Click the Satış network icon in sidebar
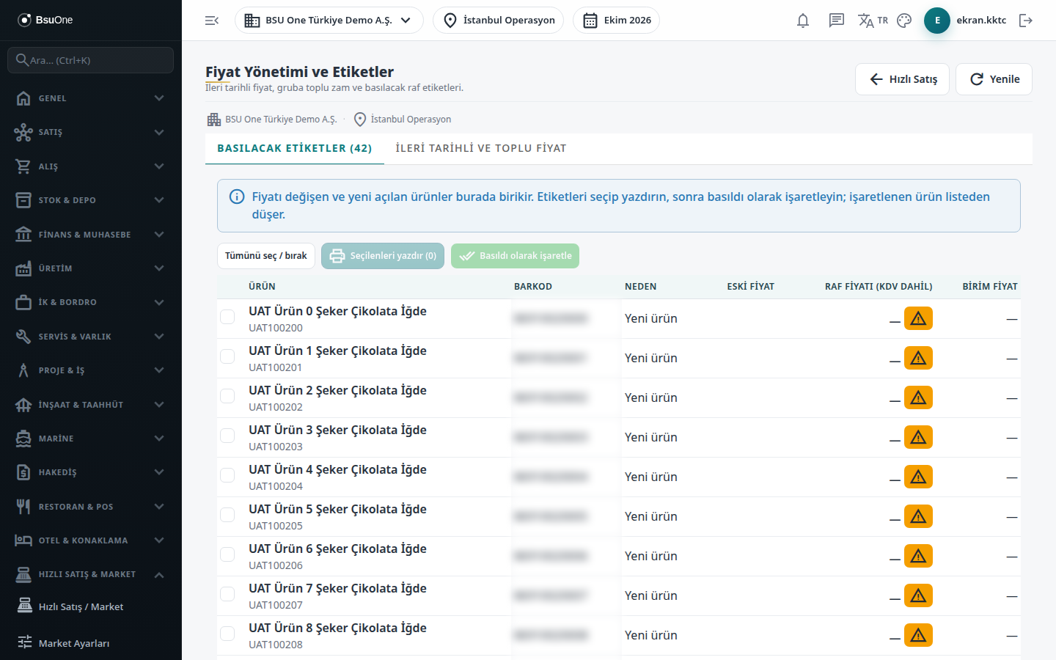Screen dimensions: 1056x660 tap(23, 132)
